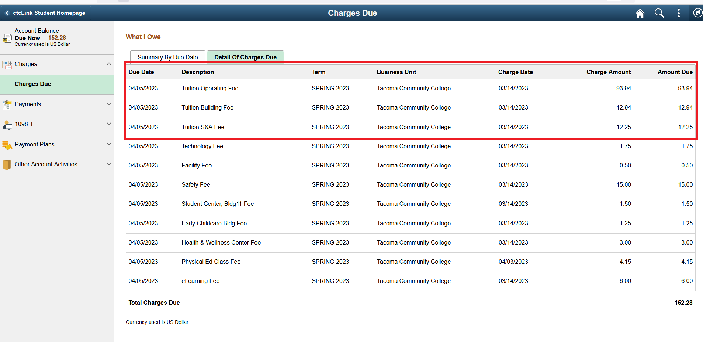
Task: Click the Payment Plans coins icon
Action: click(x=7, y=145)
